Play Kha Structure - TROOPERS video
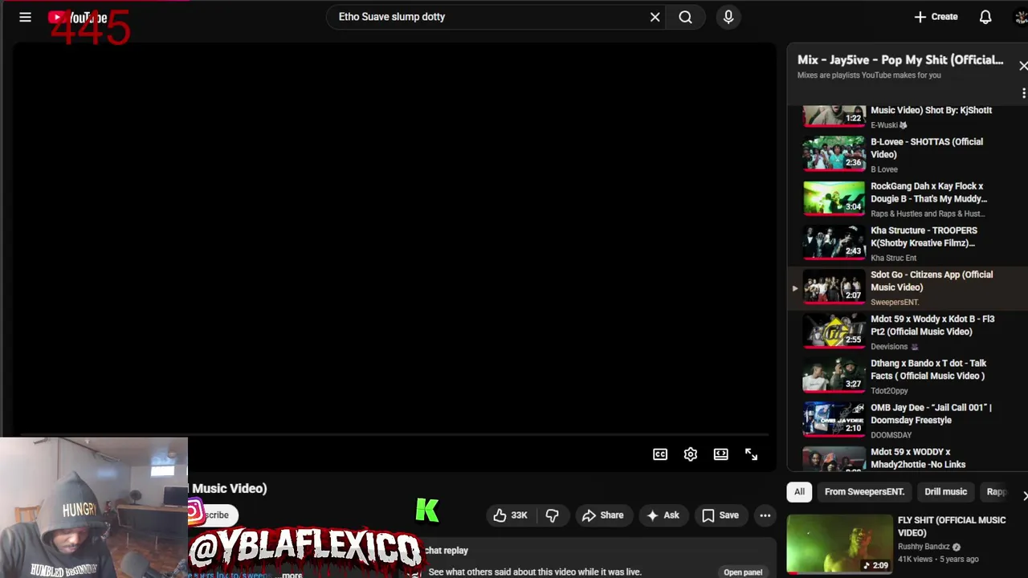The height and width of the screenshot is (578, 1028). (908, 242)
